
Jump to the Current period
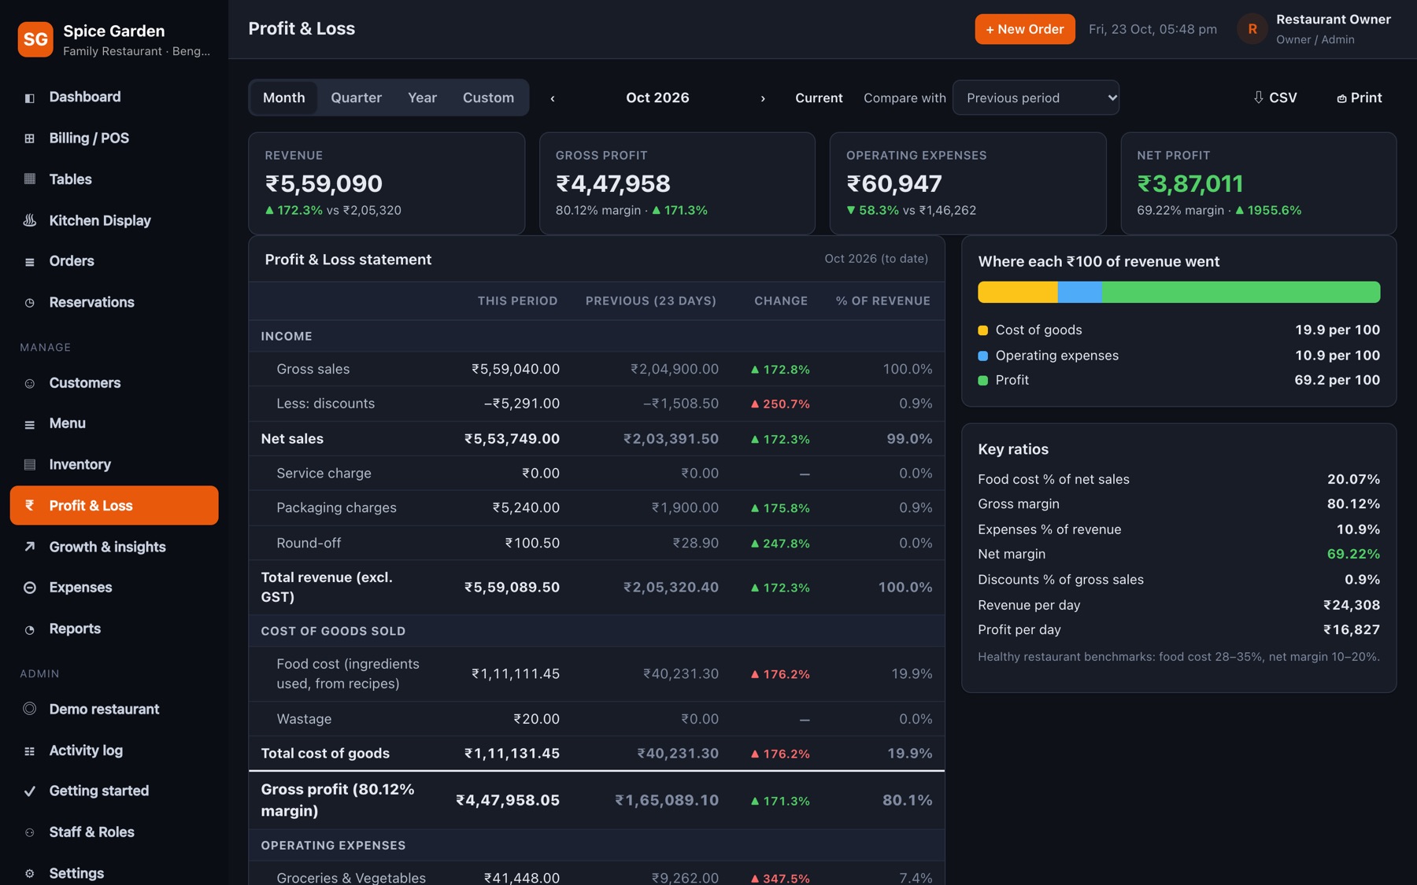819,98
